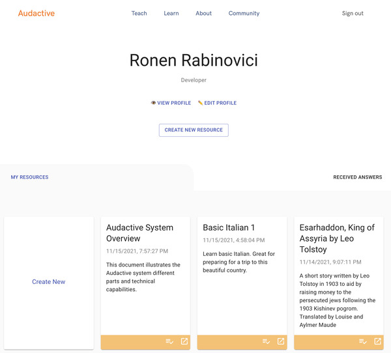Open answers checklist icon on Esarhaddon card
391x353 pixels.
(363, 341)
